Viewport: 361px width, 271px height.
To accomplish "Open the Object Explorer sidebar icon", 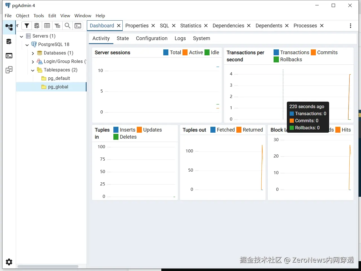I will (x=9, y=27).
